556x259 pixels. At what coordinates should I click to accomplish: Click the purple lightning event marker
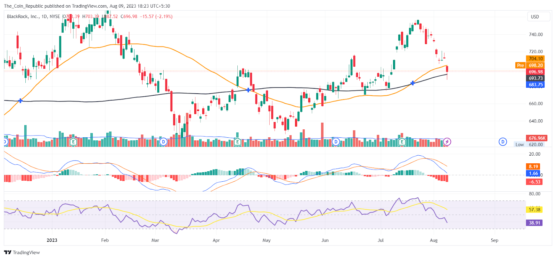[x=448, y=141]
